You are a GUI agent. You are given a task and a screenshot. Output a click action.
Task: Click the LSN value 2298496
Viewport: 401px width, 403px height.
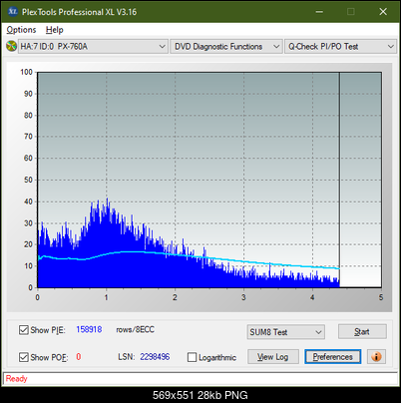(155, 357)
